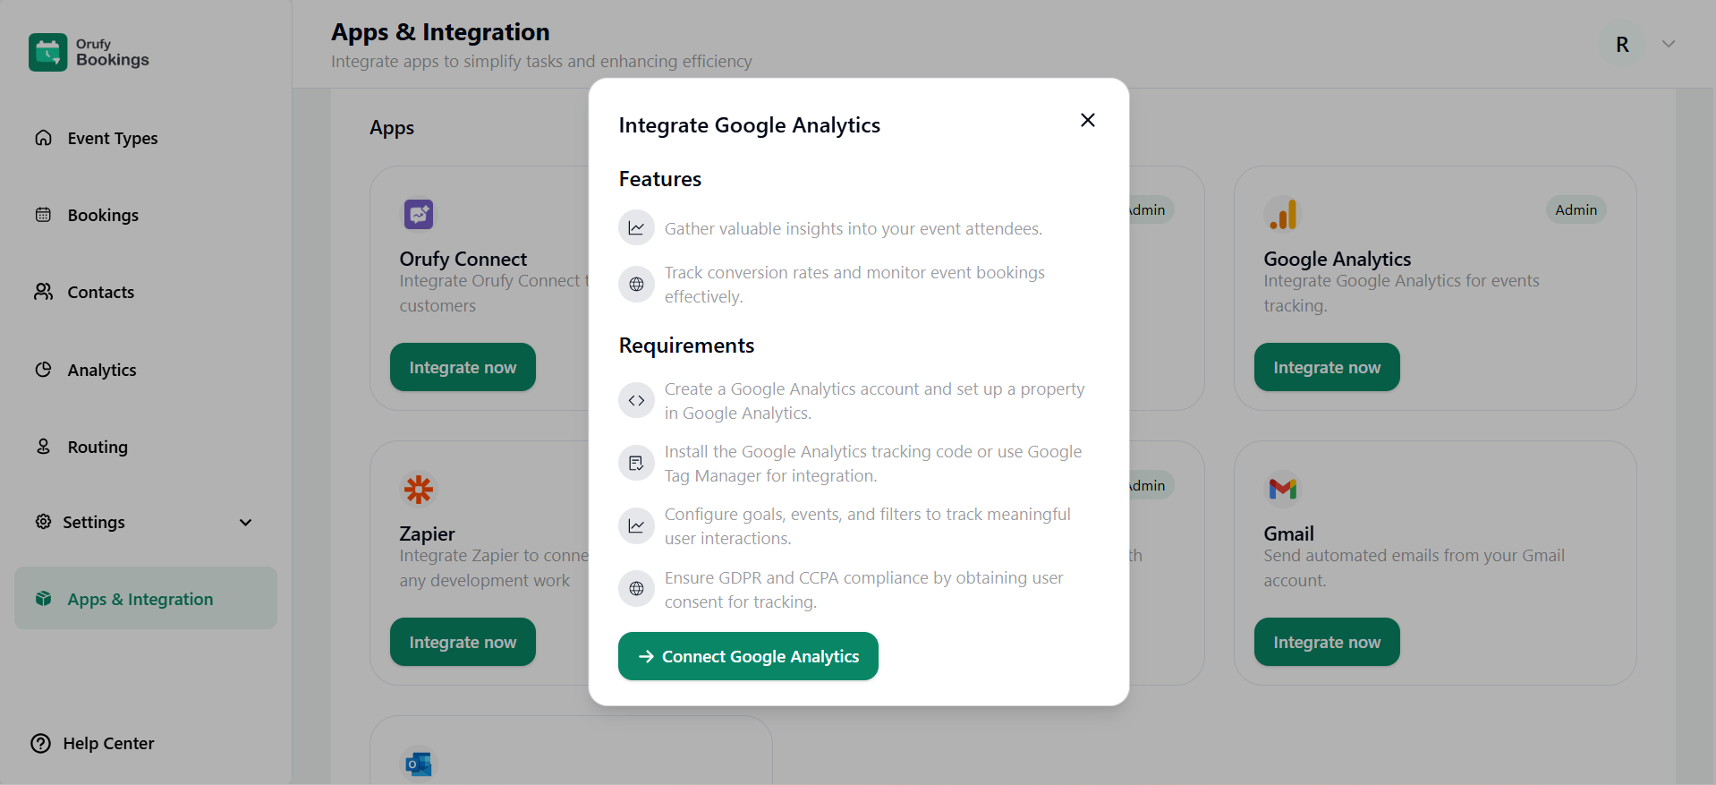Click the Help Center question mark icon

pyautogui.click(x=41, y=743)
